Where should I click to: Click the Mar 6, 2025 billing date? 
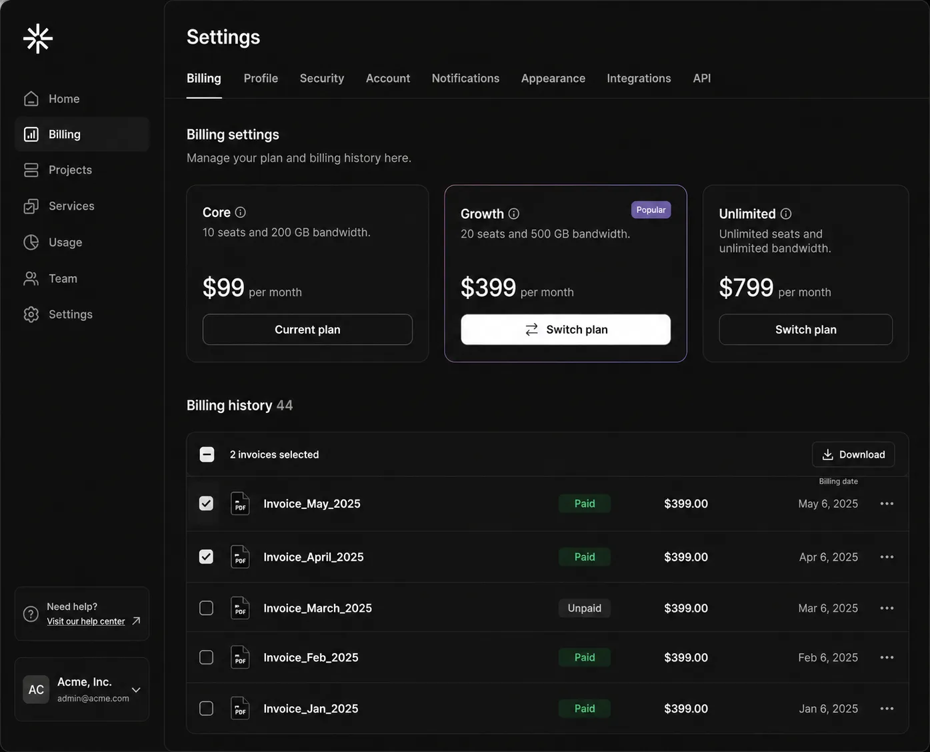(828, 608)
